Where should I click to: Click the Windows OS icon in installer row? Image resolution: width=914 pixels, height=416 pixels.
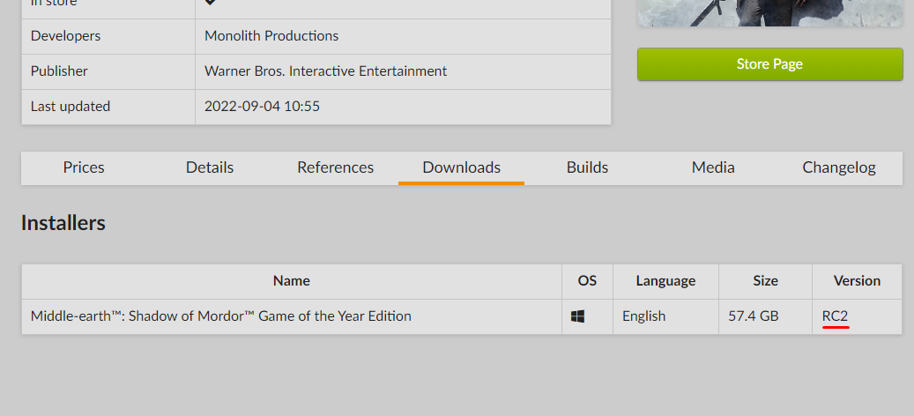coord(578,316)
